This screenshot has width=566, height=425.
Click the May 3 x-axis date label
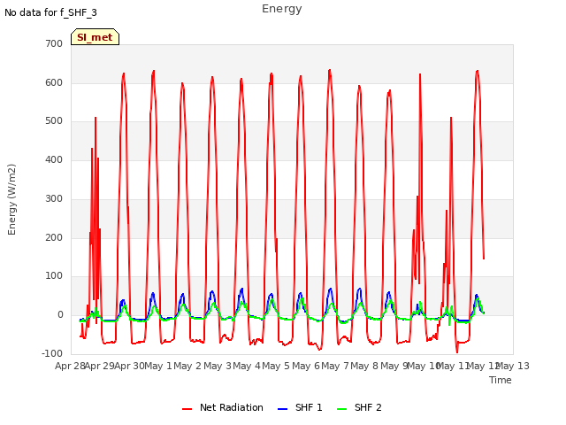tap(218, 366)
